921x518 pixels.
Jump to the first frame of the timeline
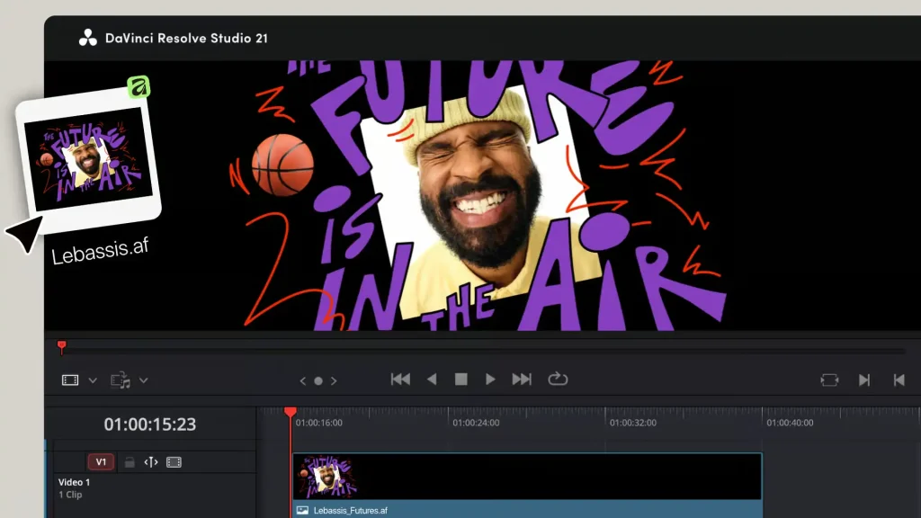click(x=400, y=380)
